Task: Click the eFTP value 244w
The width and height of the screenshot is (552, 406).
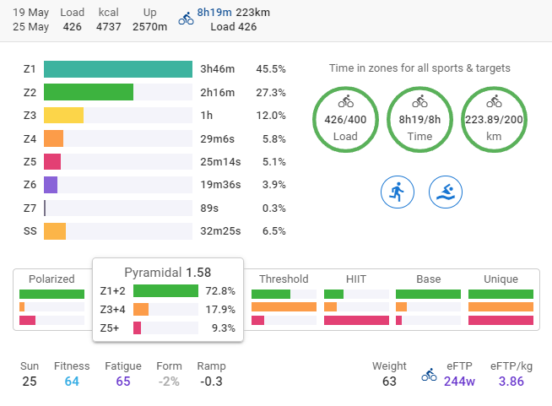Action: (x=459, y=382)
